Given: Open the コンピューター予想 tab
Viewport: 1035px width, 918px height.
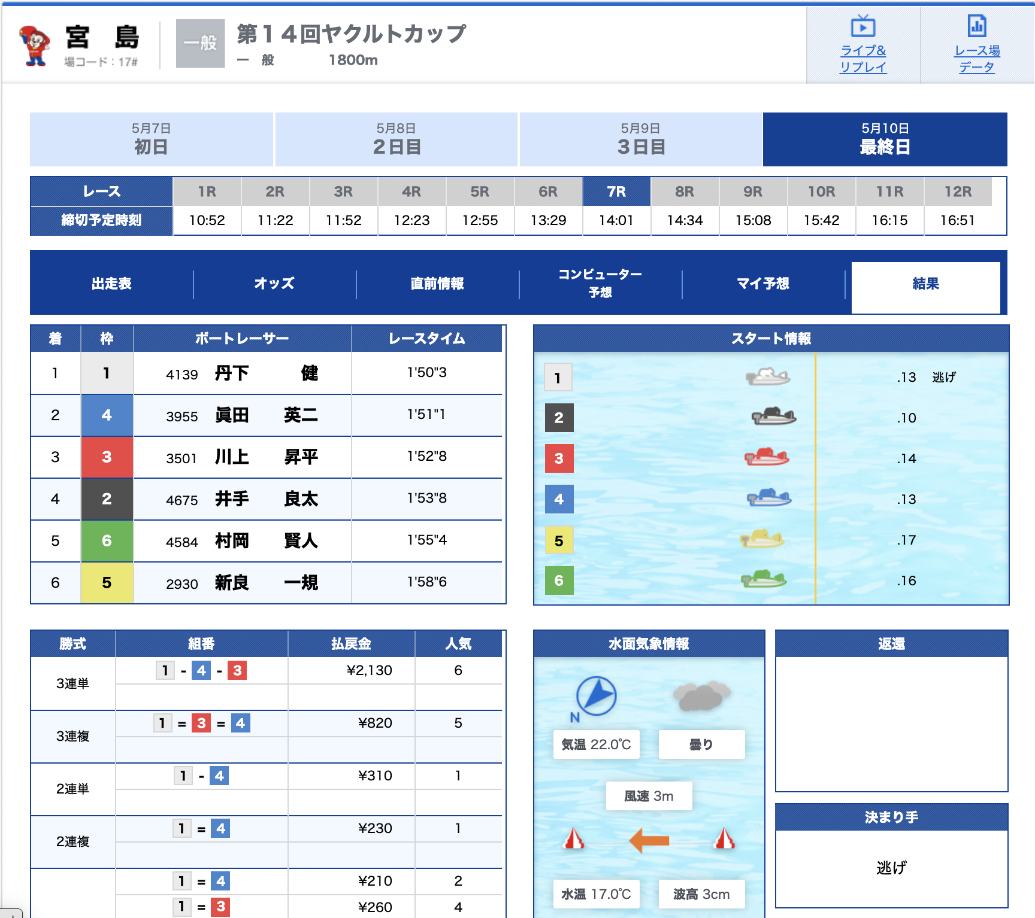Looking at the screenshot, I should pyautogui.click(x=600, y=283).
